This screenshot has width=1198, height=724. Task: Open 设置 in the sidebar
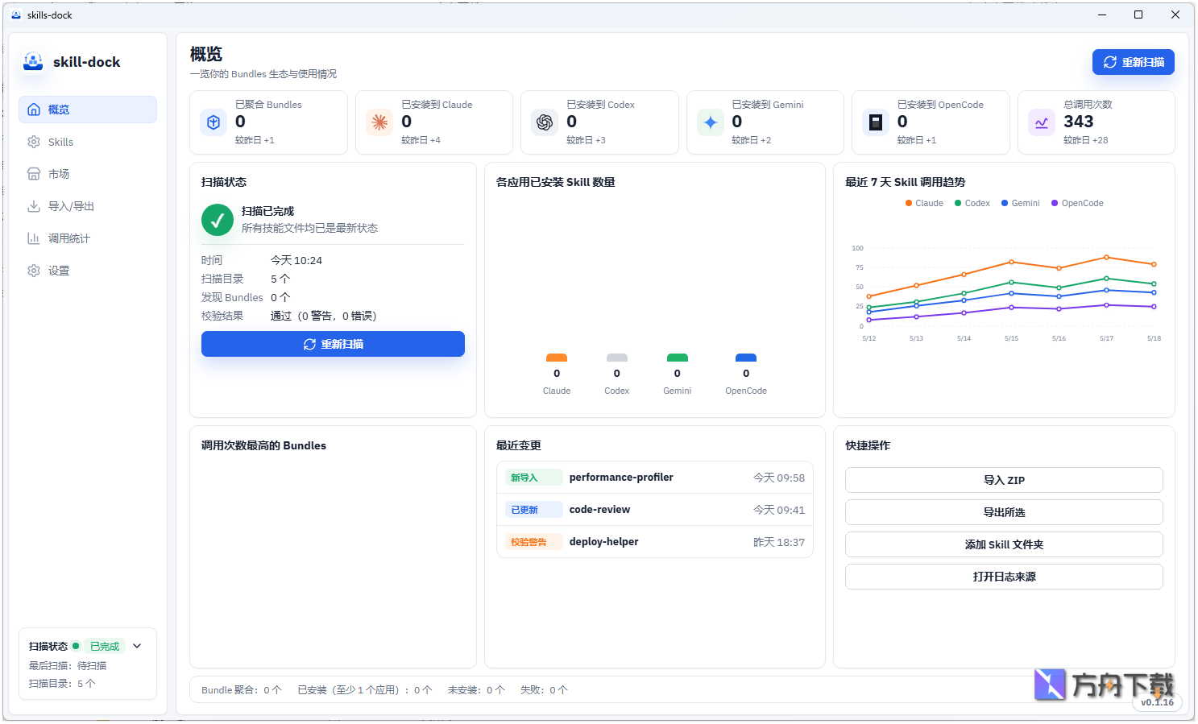coord(88,271)
